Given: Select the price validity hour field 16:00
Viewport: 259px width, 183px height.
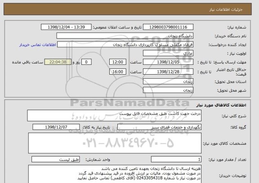Looking at the screenshot, I should click(x=118, y=71).
